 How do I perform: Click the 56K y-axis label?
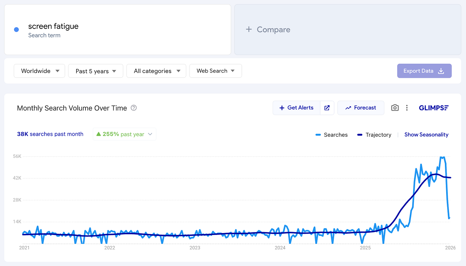17,157
